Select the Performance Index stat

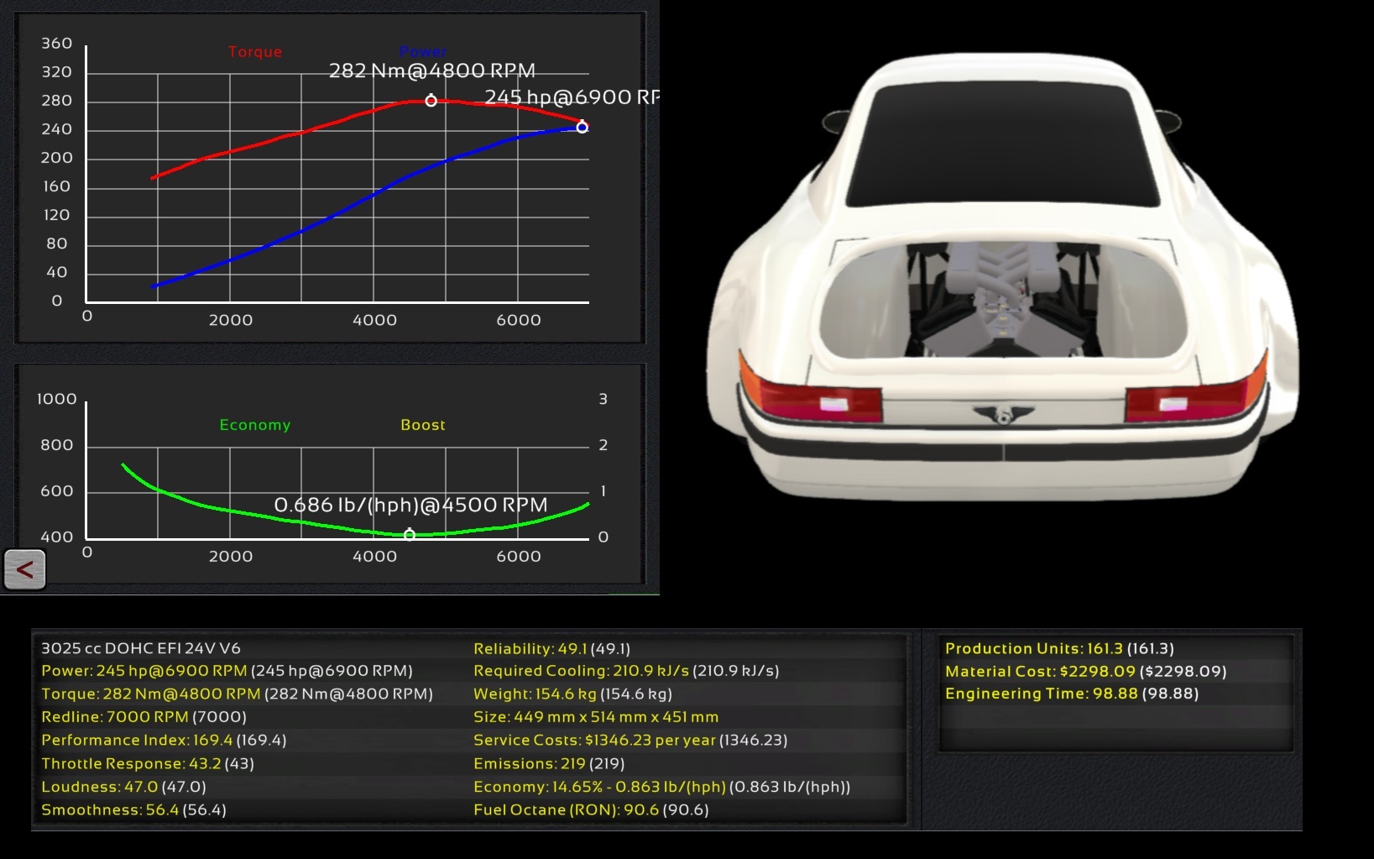164,741
